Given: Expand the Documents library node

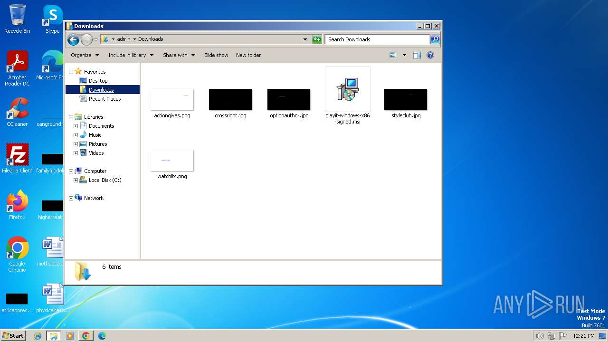Looking at the screenshot, I should [76, 126].
